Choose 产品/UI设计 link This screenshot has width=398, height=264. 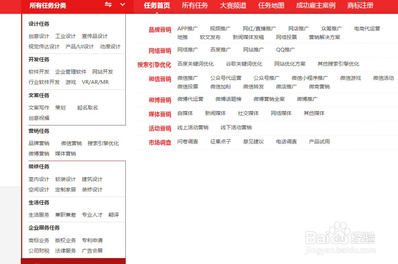pyautogui.click(x=80, y=46)
